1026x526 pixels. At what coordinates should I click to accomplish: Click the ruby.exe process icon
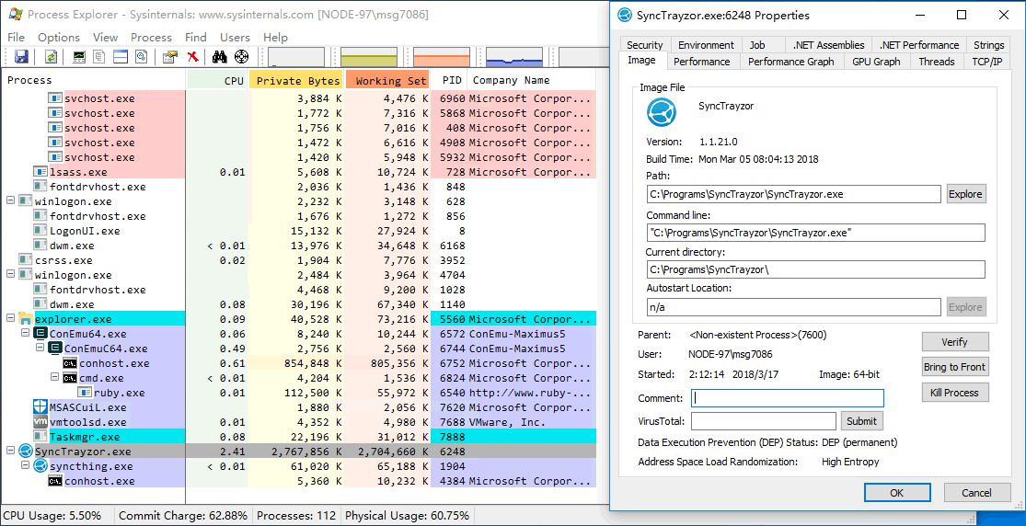coord(85,393)
